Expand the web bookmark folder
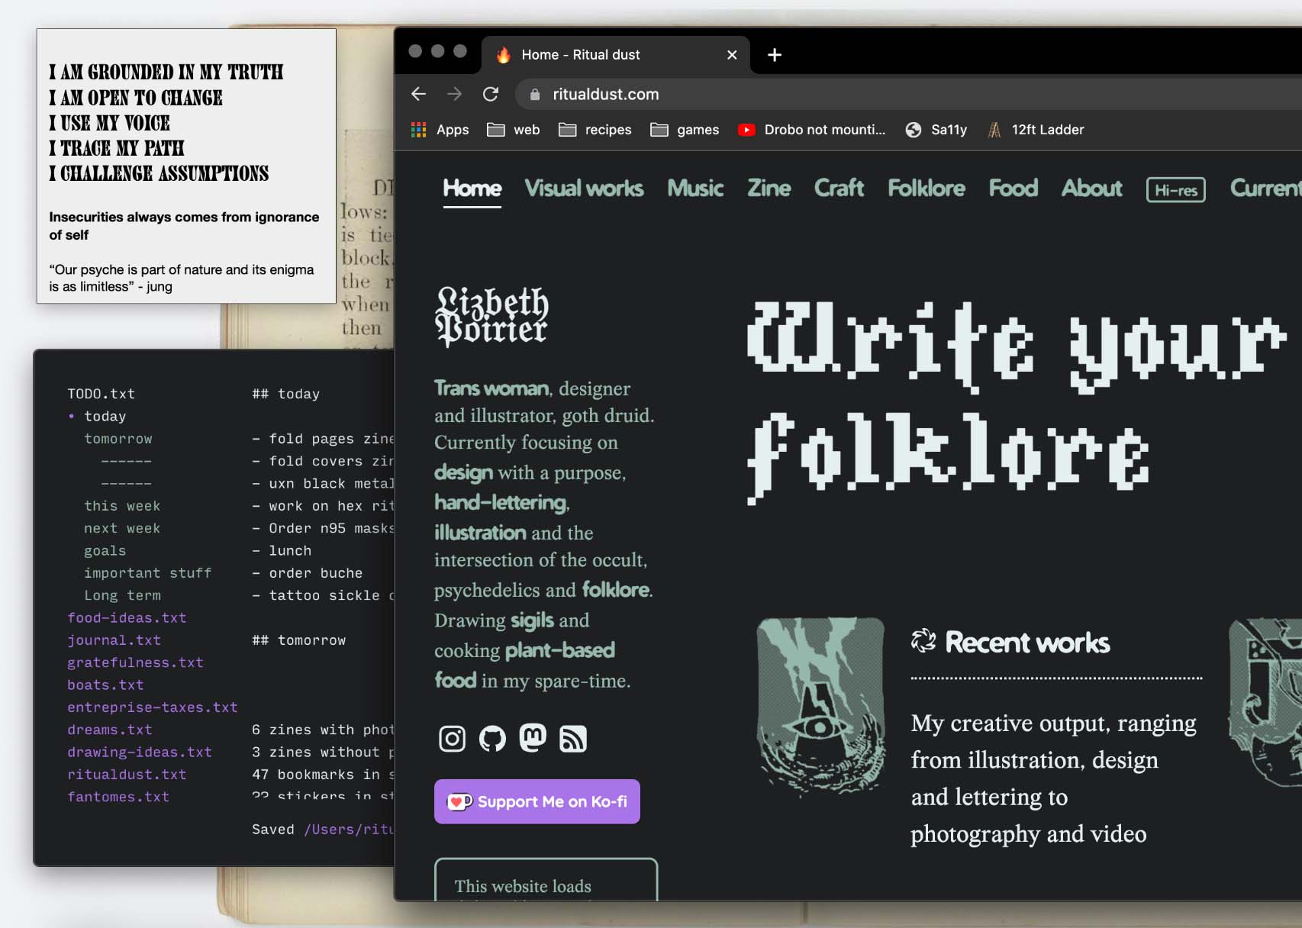The width and height of the screenshot is (1302, 928). [514, 130]
